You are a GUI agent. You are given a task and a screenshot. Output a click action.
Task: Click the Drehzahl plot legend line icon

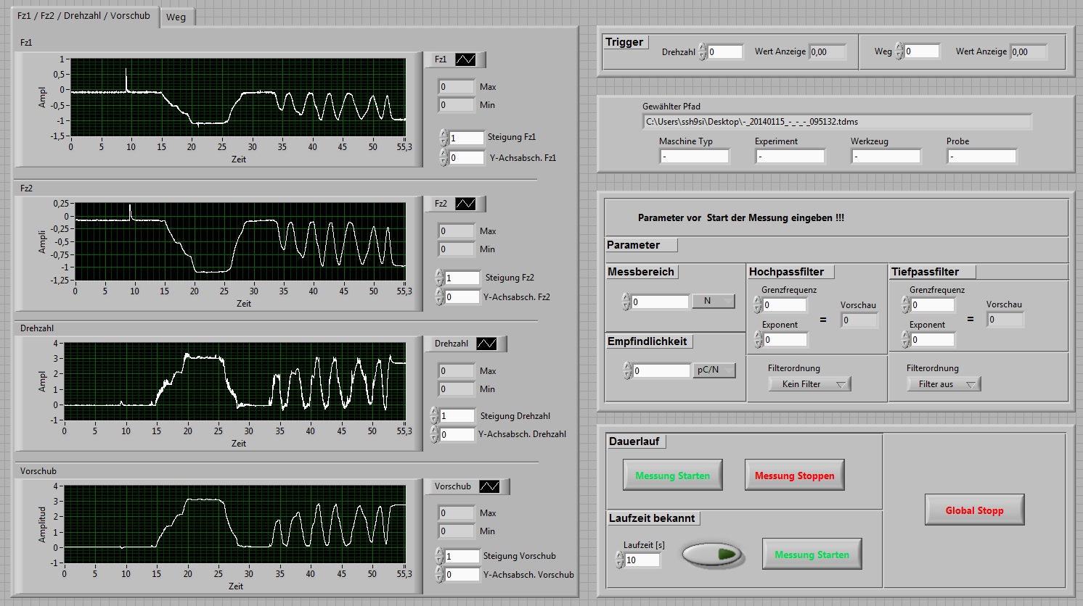(486, 344)
